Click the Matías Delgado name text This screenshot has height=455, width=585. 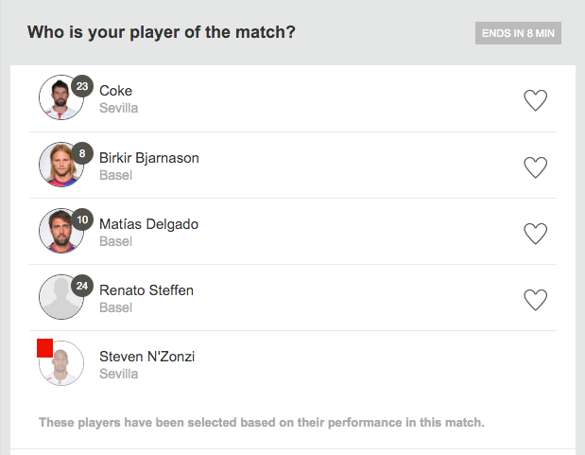pos(149,224)
